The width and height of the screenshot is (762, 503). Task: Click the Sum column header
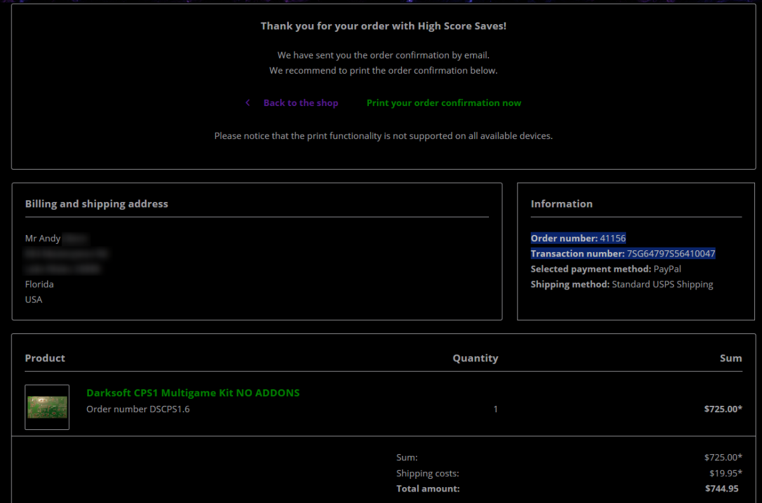coord(731,358)
